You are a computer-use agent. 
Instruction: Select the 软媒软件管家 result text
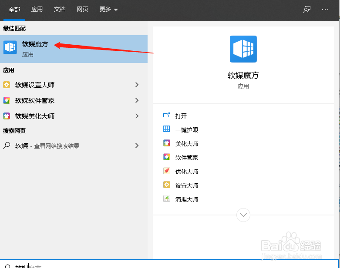pyautogui.click(x=35, y=101)
